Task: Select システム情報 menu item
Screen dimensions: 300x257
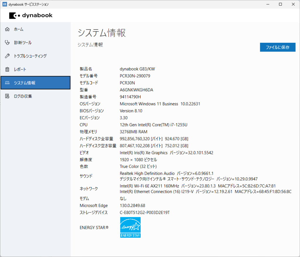Action: [35, 83]
